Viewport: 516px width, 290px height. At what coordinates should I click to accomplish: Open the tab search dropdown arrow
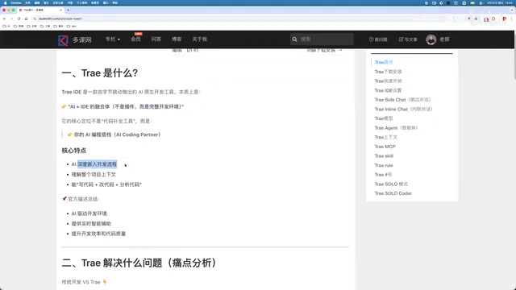click(x=512, y=10)
